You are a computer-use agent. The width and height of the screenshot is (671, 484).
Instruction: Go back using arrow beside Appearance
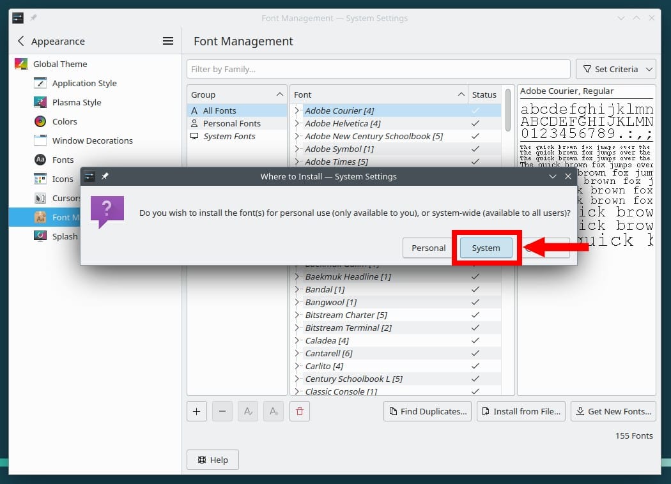20,41
